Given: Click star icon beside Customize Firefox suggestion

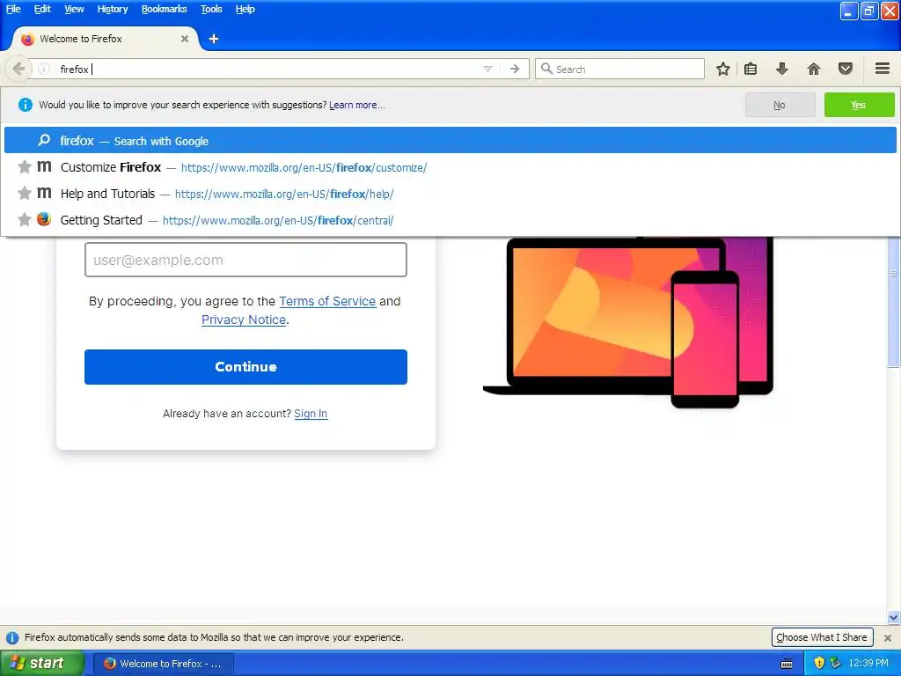Looking at the screenshot, I should click(24, 167).
